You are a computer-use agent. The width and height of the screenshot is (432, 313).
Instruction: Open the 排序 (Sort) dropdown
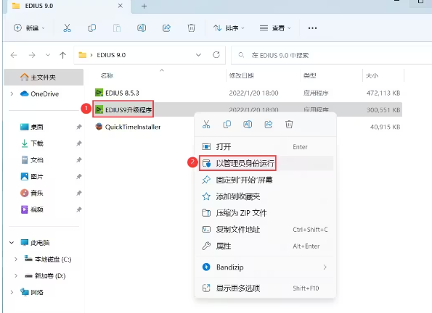point(229,28)
